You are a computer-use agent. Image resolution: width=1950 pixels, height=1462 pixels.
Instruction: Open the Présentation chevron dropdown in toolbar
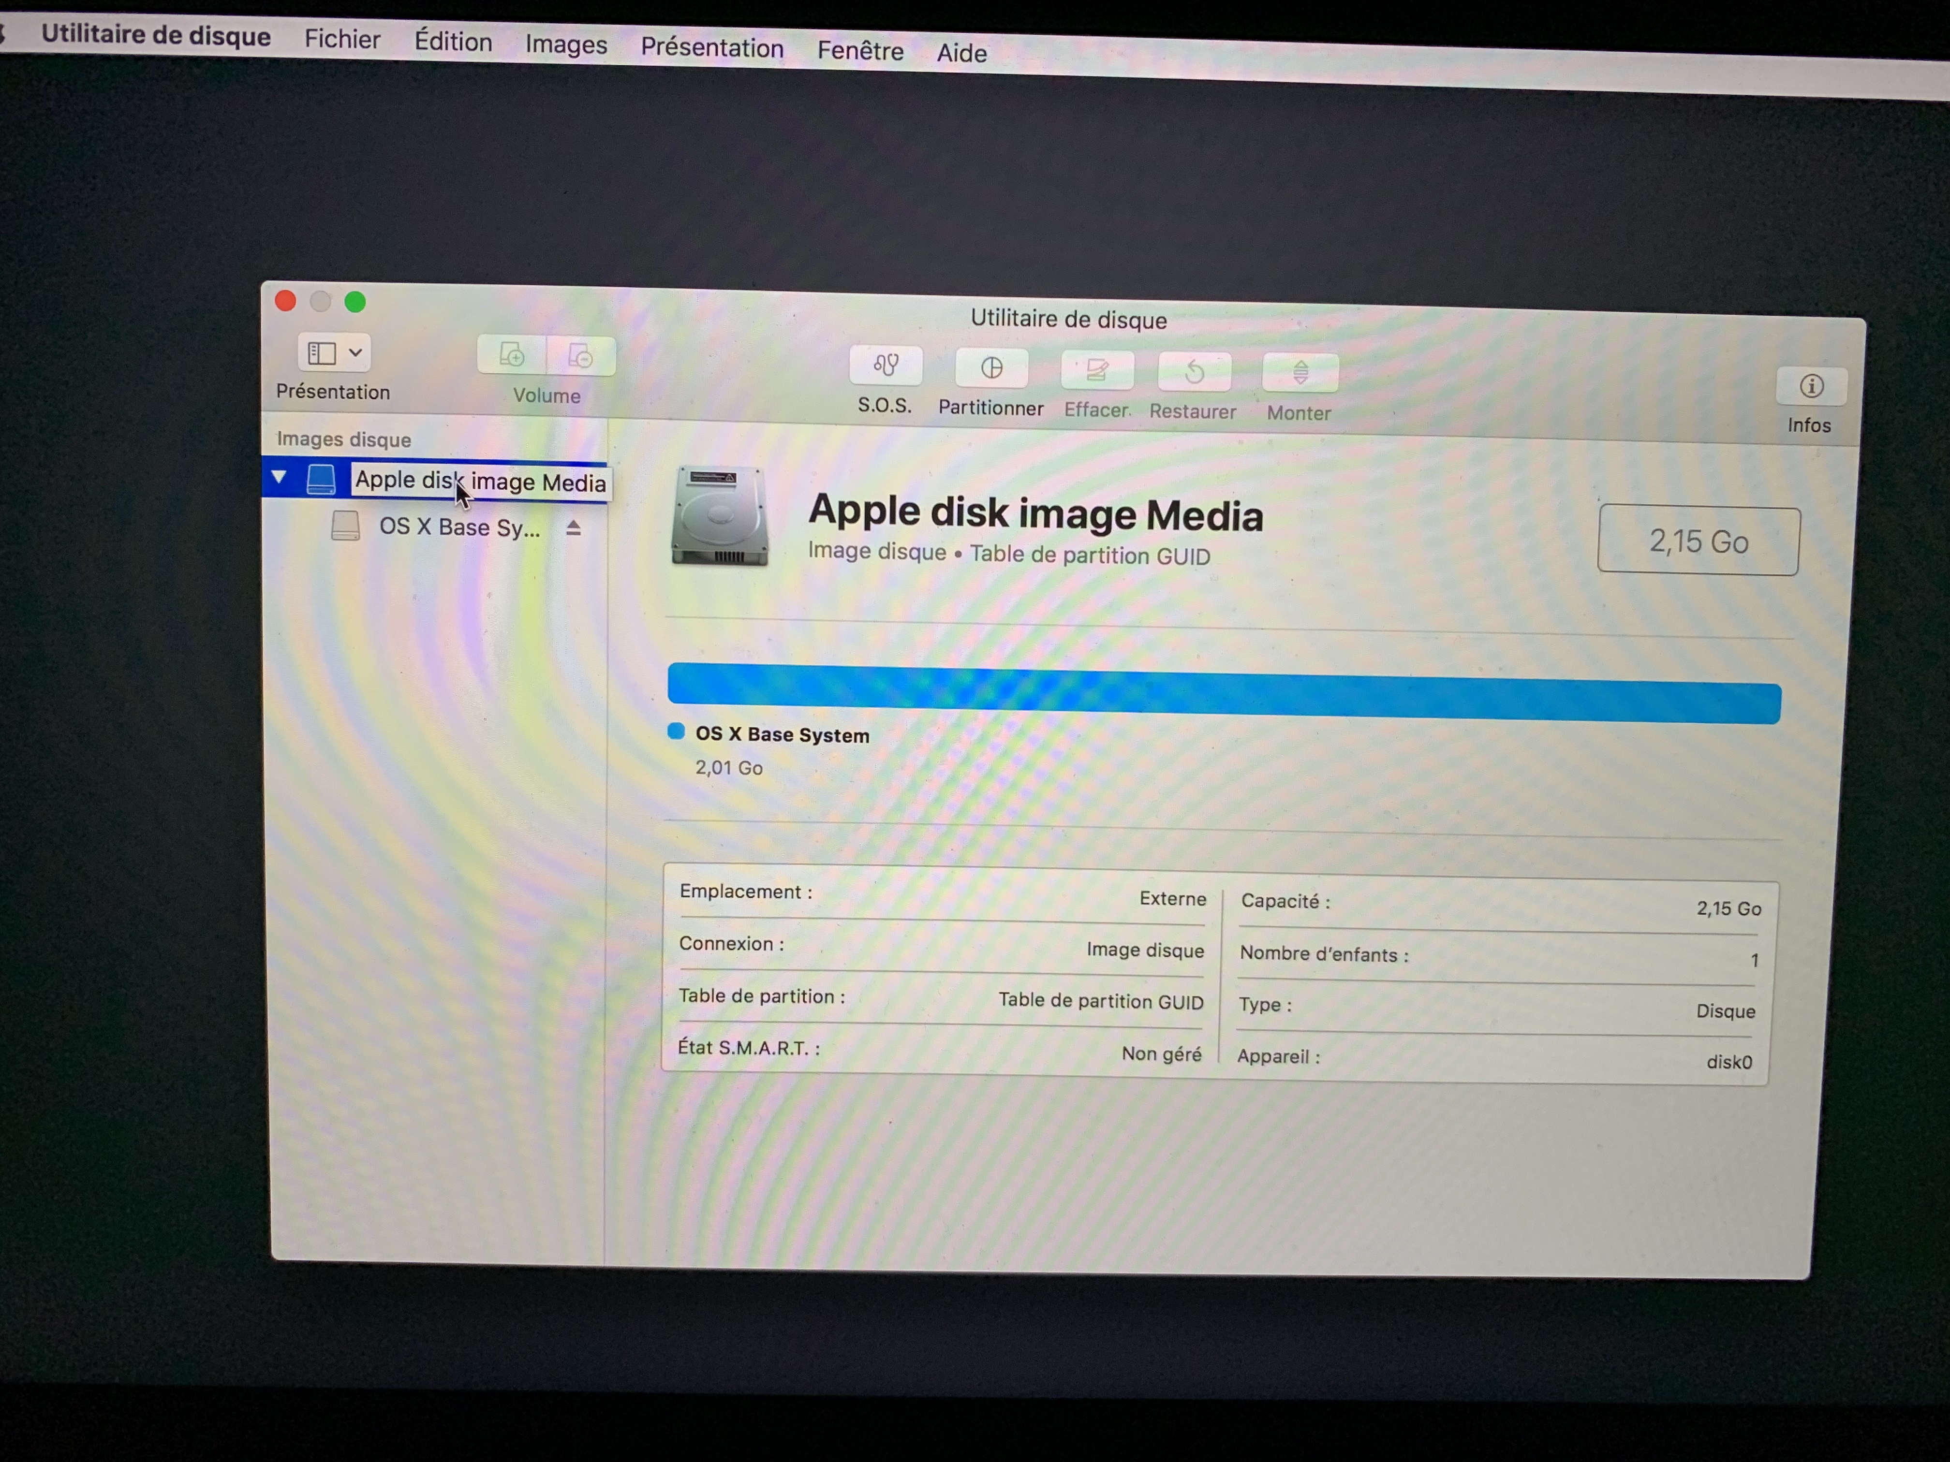pos(355,353)
